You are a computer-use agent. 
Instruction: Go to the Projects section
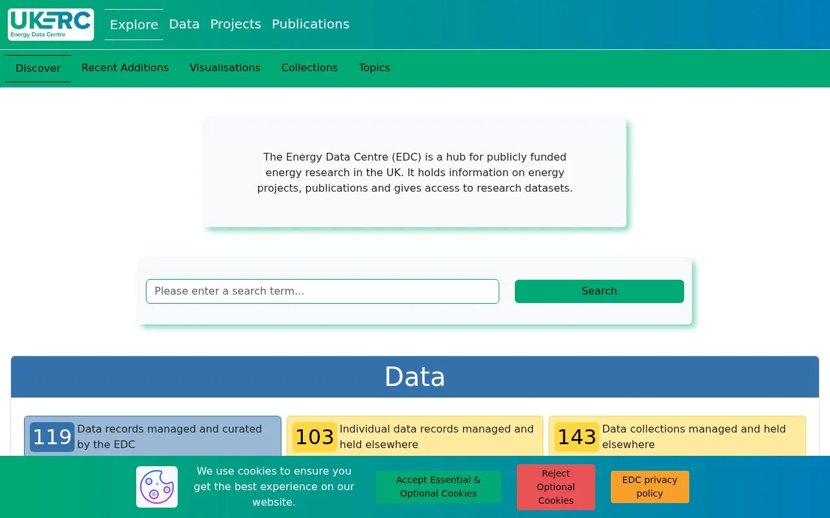point(235,24)
